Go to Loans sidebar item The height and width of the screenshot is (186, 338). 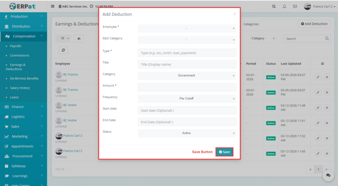tap(14, 97)
